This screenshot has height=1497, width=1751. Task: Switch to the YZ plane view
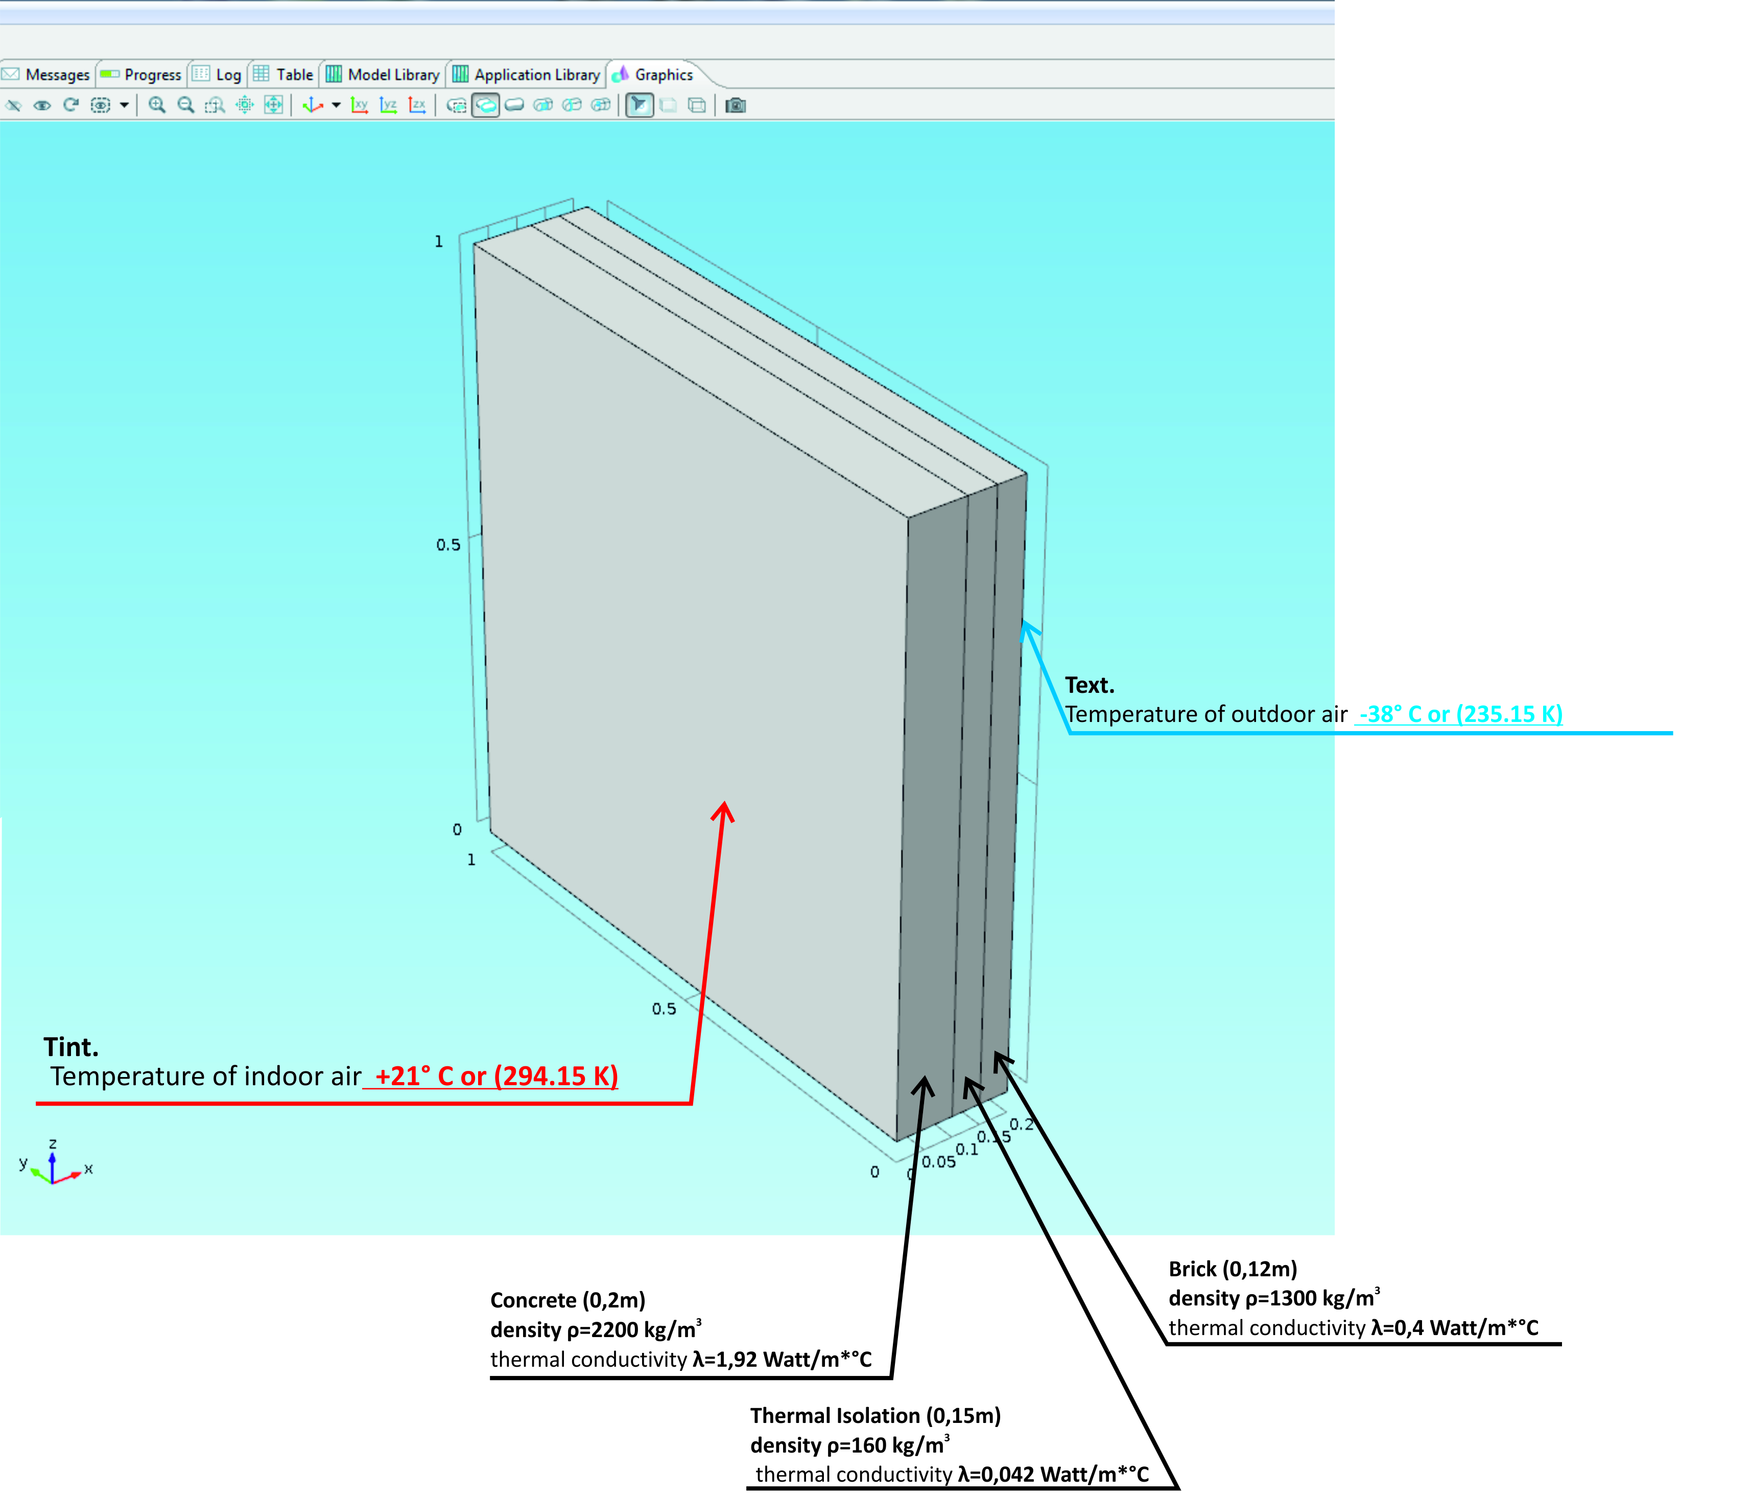[x=388, y=105]
